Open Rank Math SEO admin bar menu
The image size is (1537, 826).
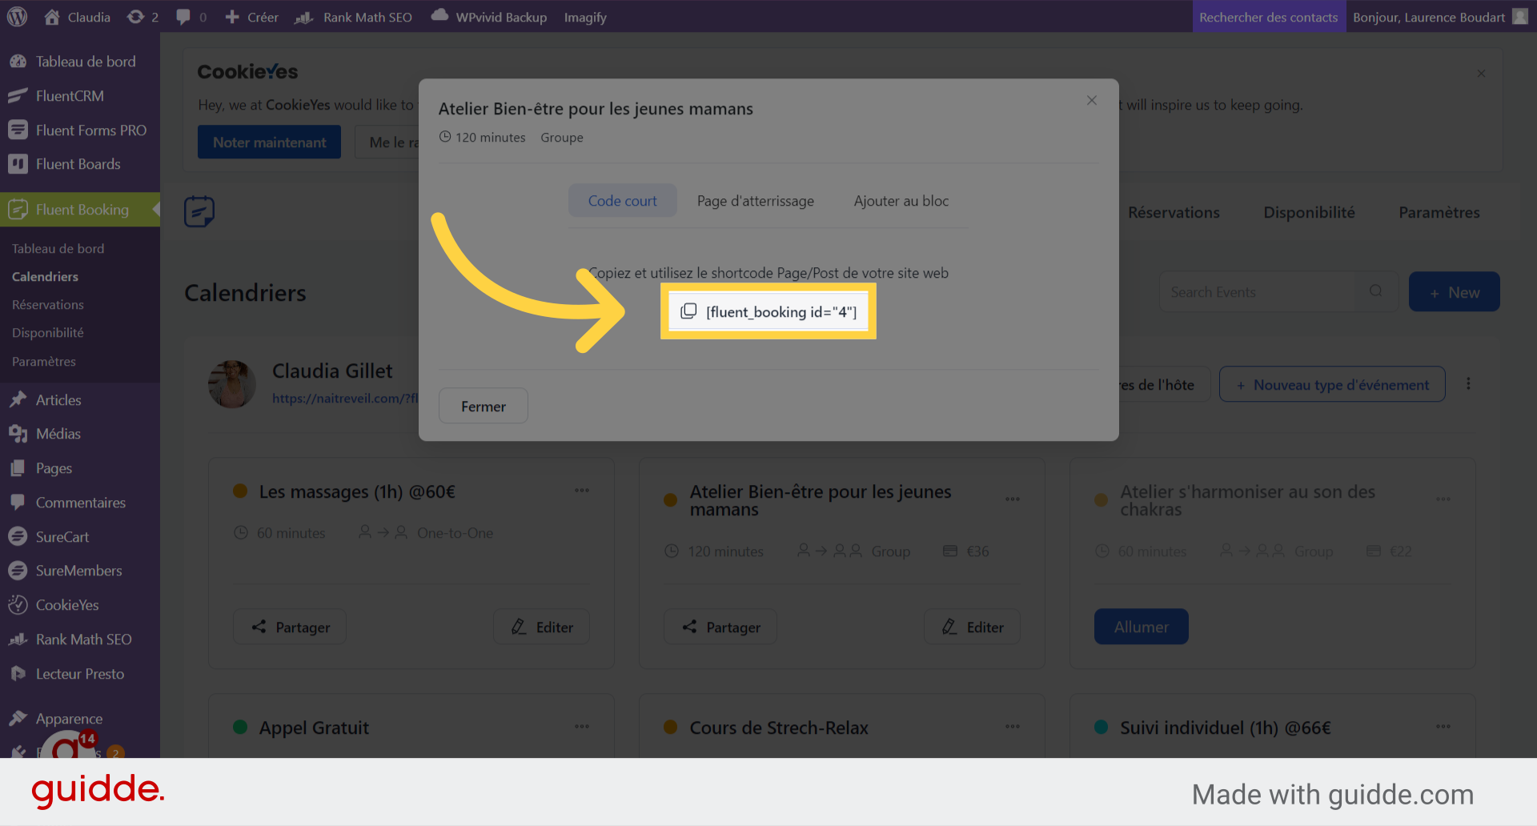coord(353,17)
